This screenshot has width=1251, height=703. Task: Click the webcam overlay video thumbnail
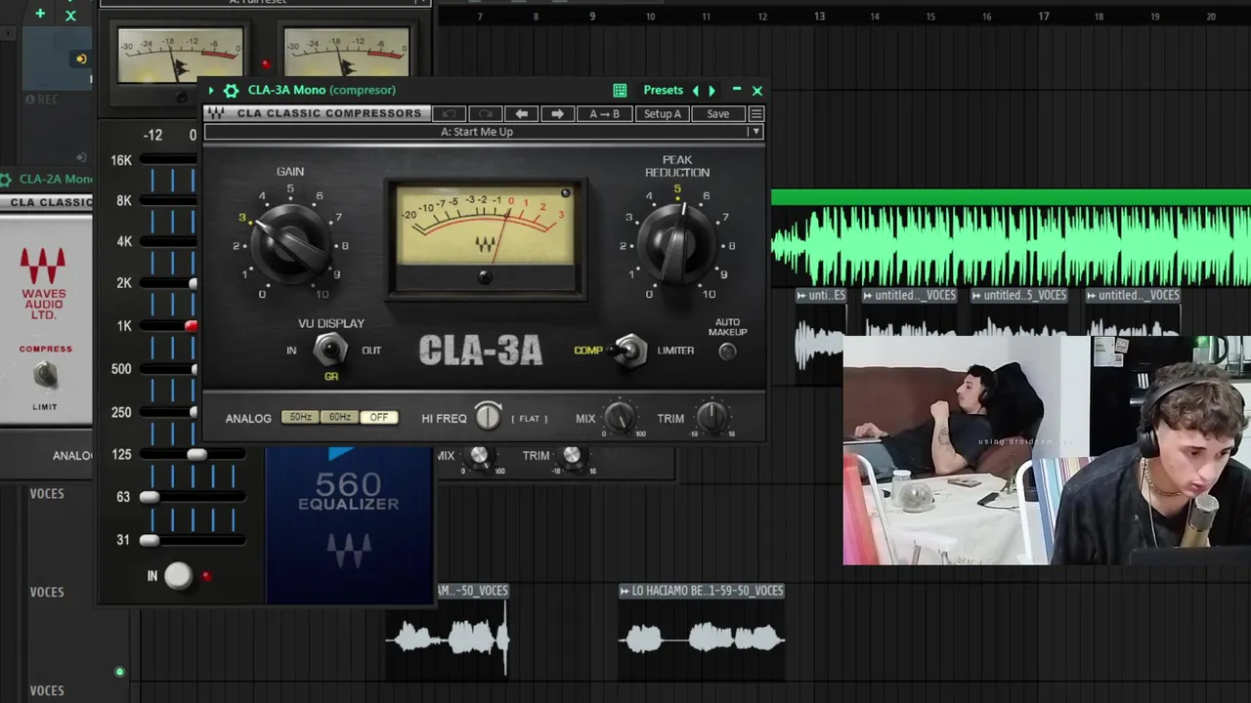click(x=1047, y=450)
